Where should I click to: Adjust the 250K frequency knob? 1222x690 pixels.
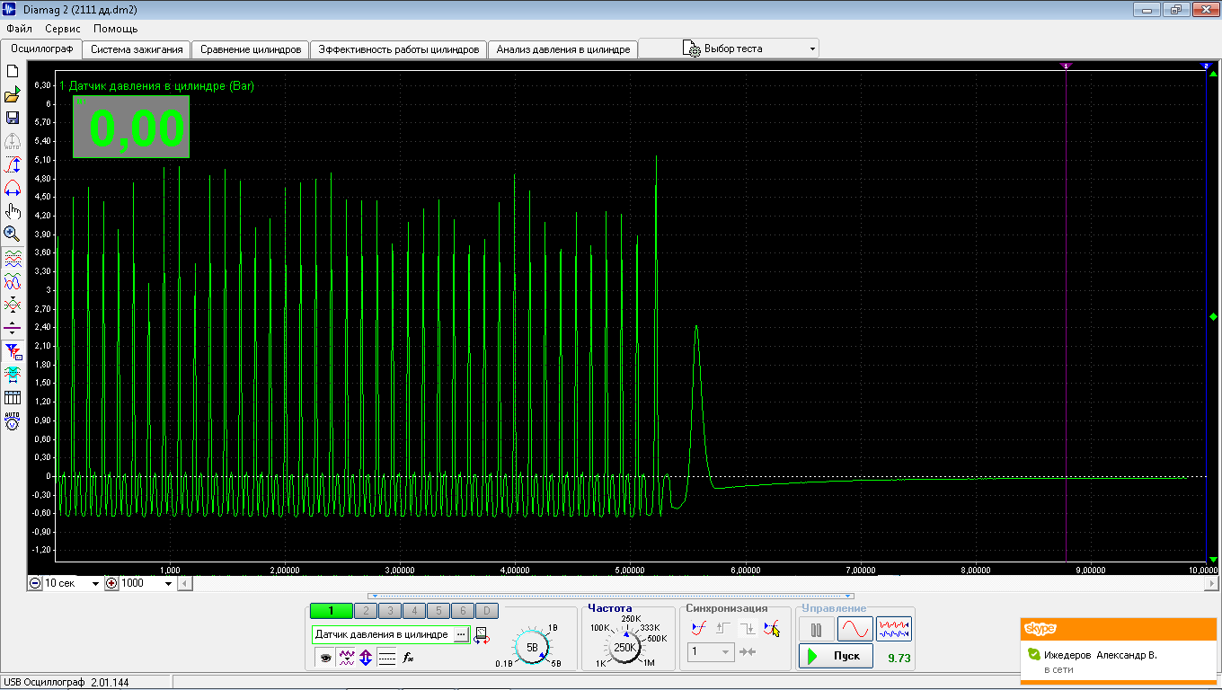coord(624,646)
